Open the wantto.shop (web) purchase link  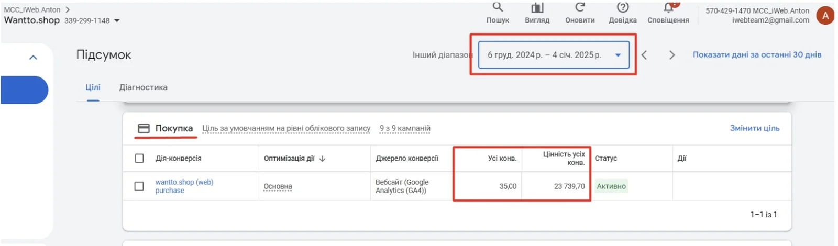tap(184, 186)
